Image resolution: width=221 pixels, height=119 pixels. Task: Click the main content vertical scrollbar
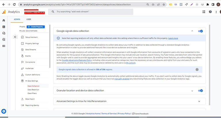coord(209,65)
